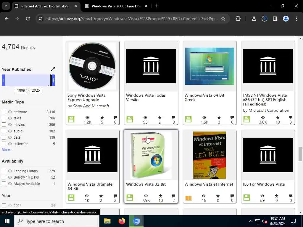The height and width of the screenshot is (227, 303).
Task: Click the Windows taskbar search box
Action: pyautogui.click(x=57, y=221)
